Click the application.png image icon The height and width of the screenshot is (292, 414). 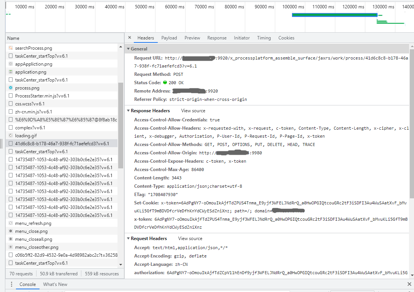[11, 72]
